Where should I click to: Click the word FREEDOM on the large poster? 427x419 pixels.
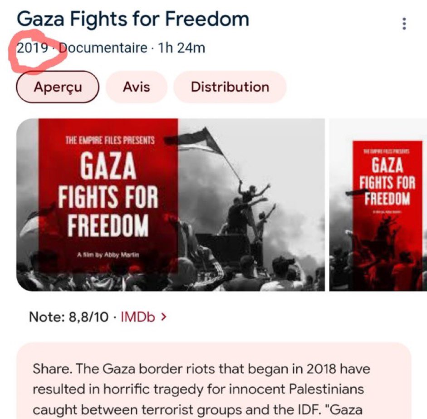tap(108, 225)
